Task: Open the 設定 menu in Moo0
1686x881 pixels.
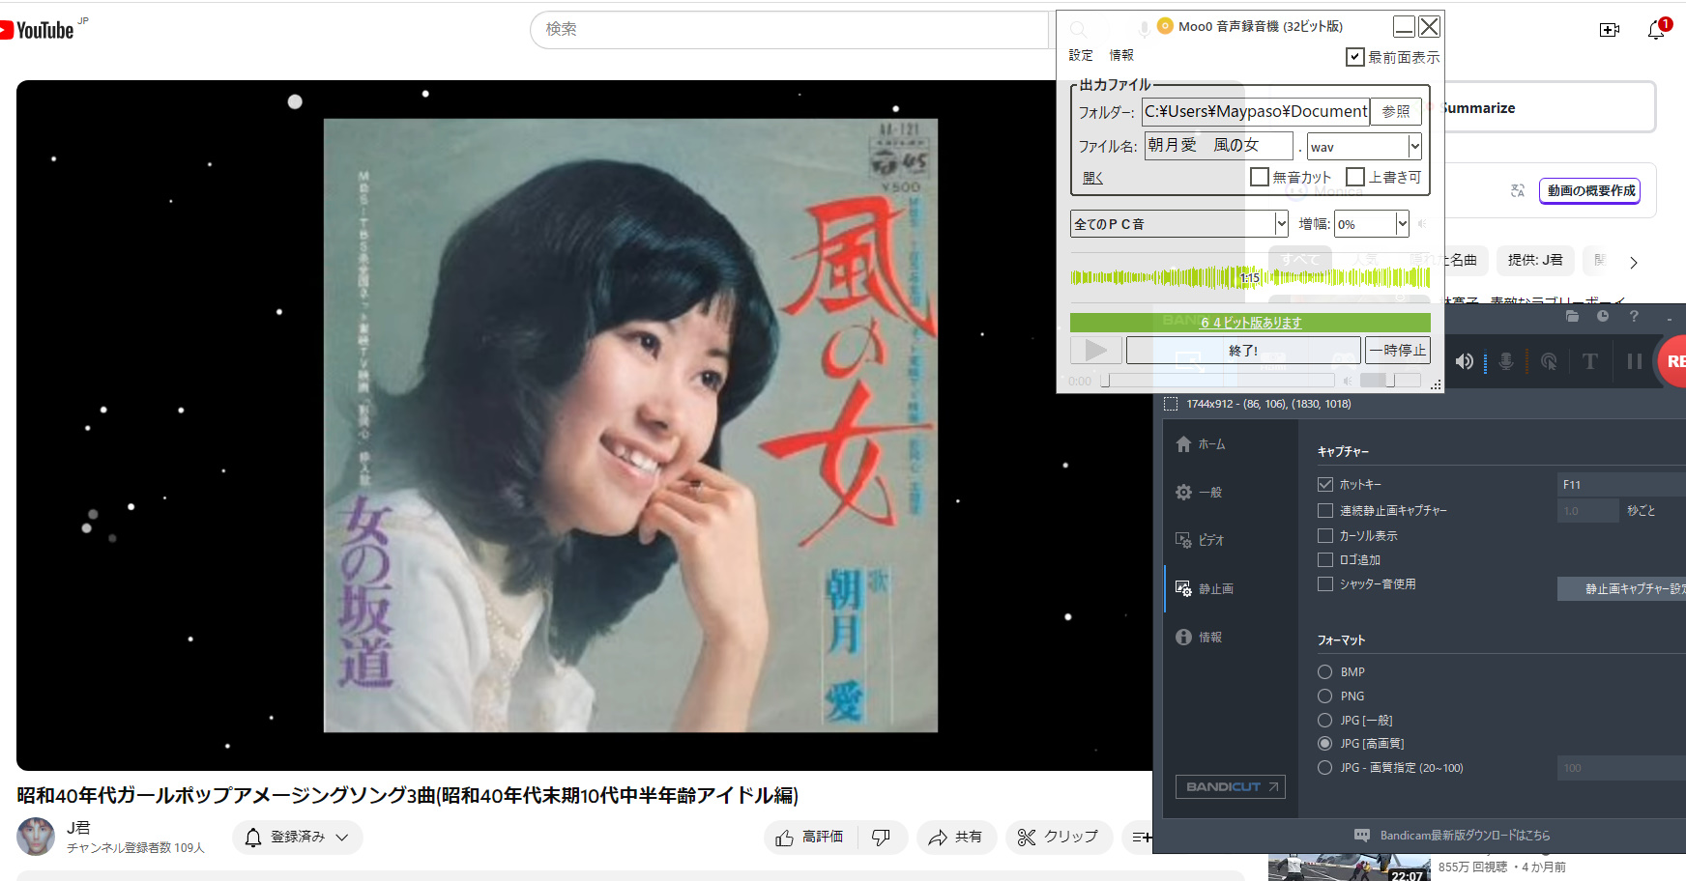Action: 1081,56
